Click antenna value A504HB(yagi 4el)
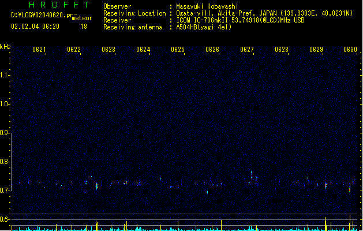The image size is (363, 231). tap(204, 27)
